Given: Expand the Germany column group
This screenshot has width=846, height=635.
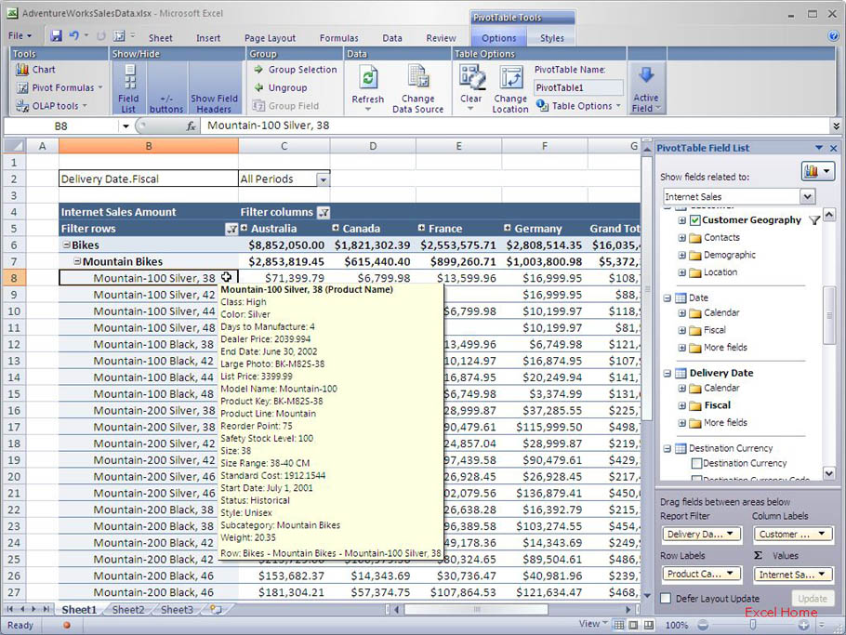Looking at the screenshot, I should click(508, 228).
